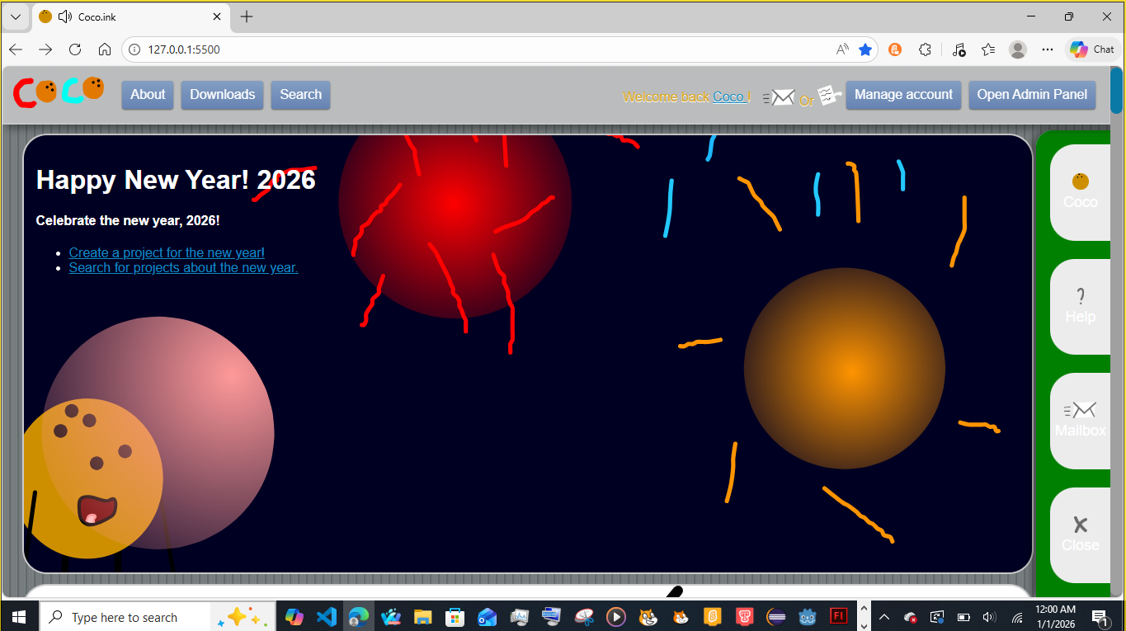Select the Coco profile in the sidebar

tap(1080, 191)
